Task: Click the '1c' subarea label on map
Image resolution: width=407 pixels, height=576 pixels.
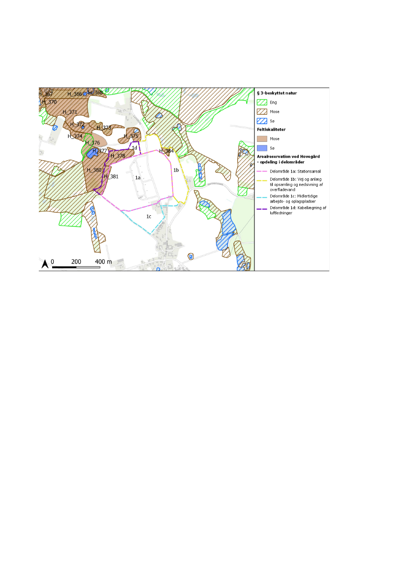Action: (x=149, y=217)
